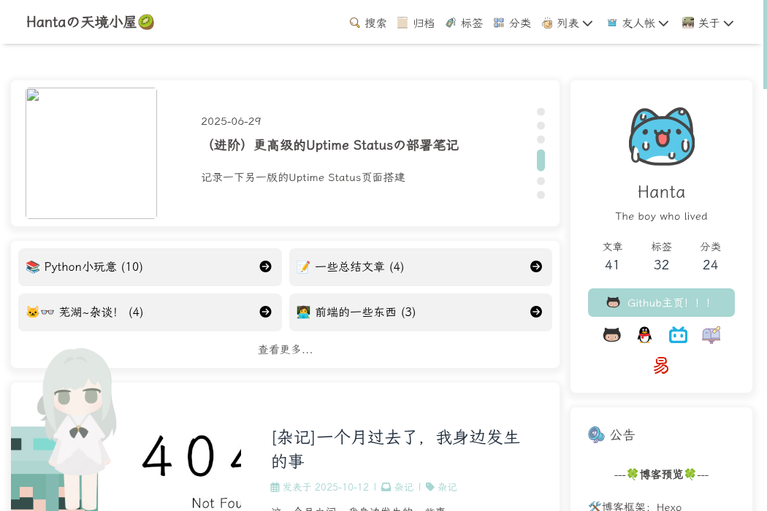Expand the 关于 dropdown menu
This screenshot has width=767, height=511.
[x=708, y=23]
